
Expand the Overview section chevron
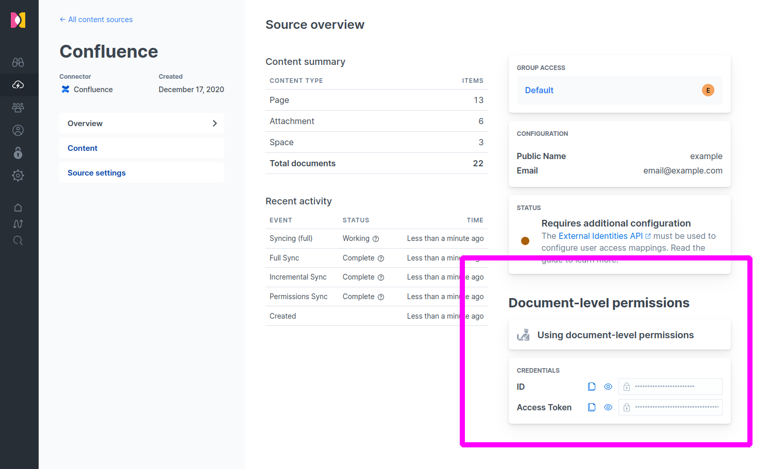pos(215,123)
